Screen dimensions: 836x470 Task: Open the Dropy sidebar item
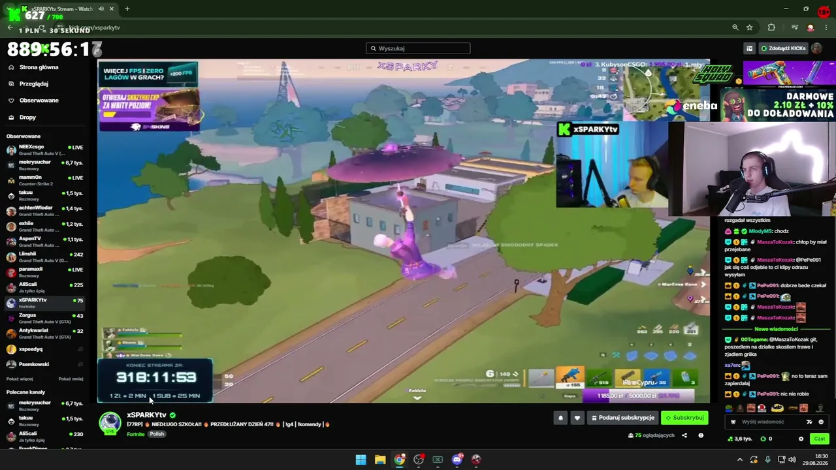27,117
